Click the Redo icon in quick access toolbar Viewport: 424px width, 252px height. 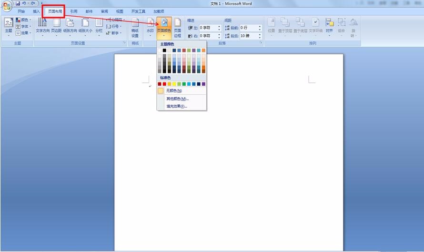[33, 3]
